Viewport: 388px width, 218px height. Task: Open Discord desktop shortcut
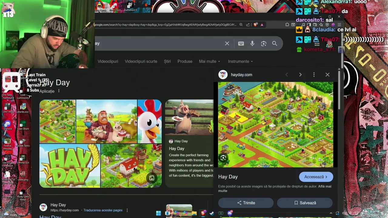click(x=8, y=125)
